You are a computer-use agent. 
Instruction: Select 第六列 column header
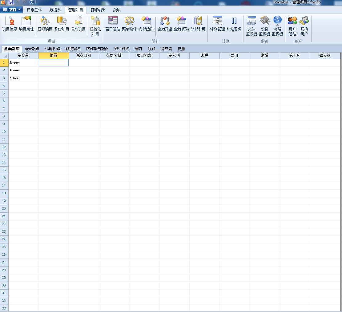(x=174, y=56)
